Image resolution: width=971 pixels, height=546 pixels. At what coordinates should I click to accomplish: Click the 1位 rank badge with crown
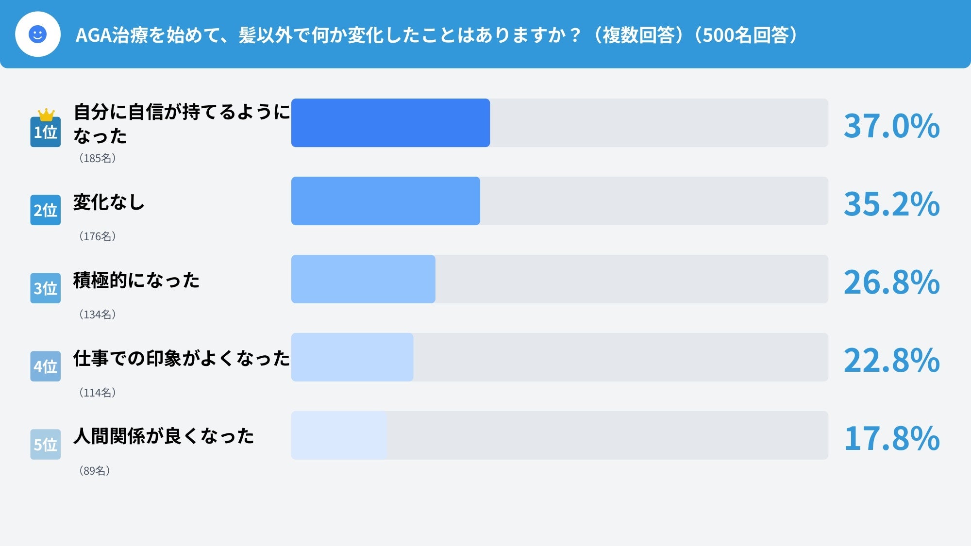pyautogui.click(x=45, y=132)
